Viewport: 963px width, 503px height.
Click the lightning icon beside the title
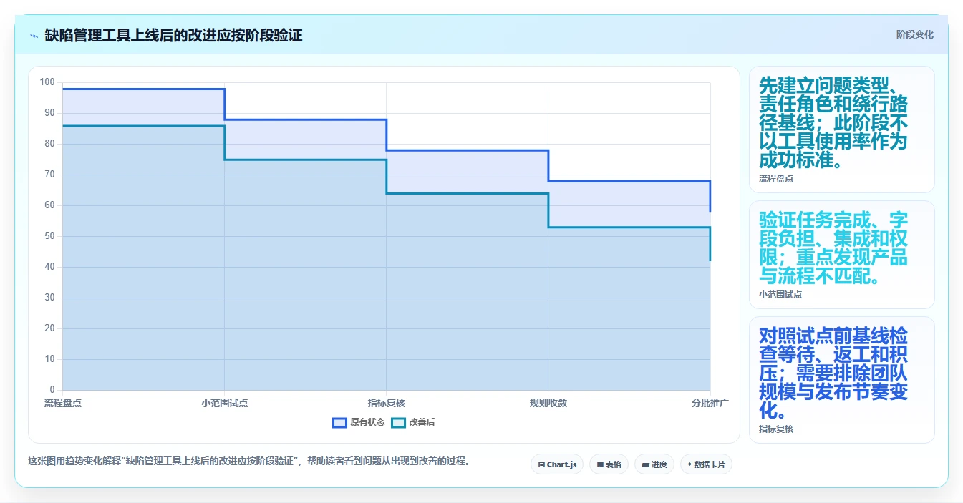34,35
